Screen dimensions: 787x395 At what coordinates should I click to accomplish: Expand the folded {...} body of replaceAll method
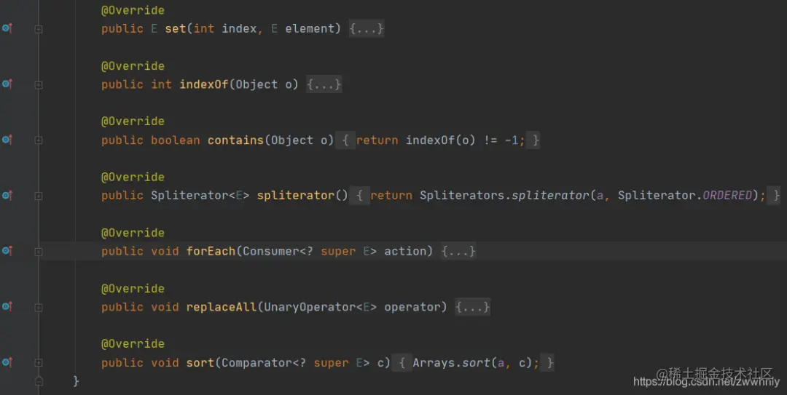pos(472,307)
